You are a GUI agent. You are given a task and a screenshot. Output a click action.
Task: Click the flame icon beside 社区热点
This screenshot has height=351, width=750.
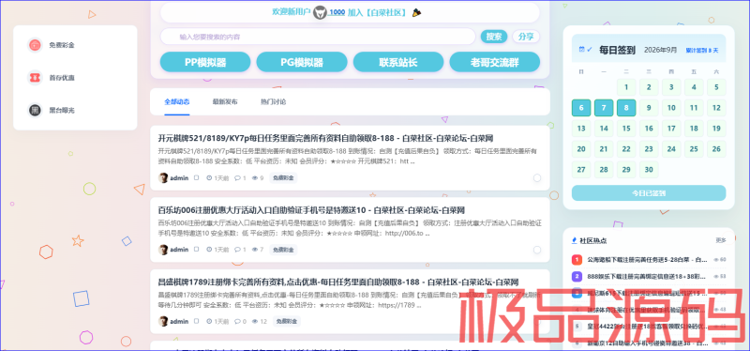(574, 240)
